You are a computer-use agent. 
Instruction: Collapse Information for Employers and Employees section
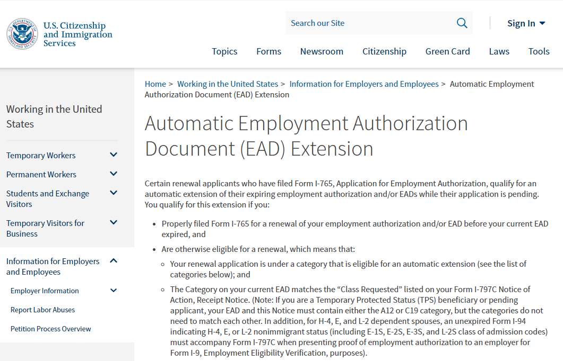click(x=114, y=260)
